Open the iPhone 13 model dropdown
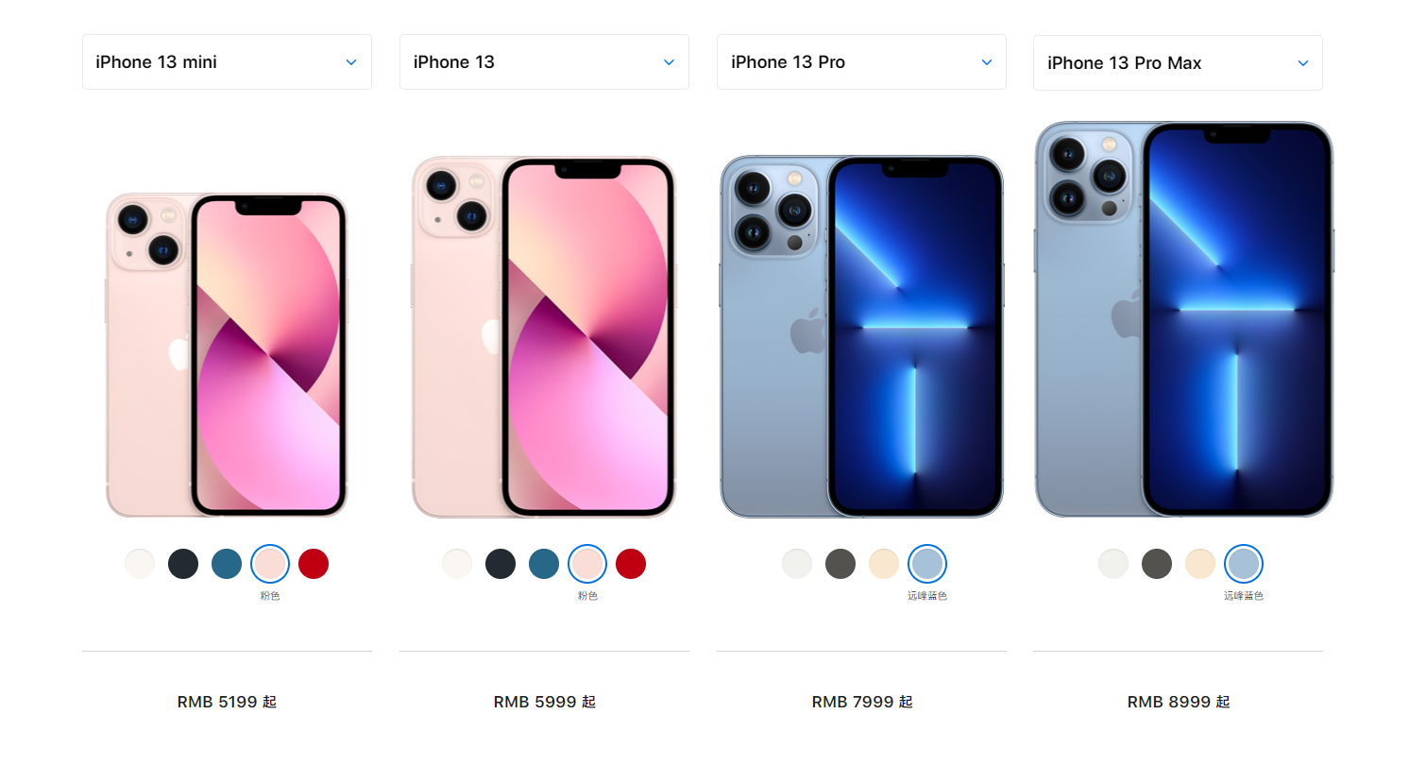 (544, 62)
